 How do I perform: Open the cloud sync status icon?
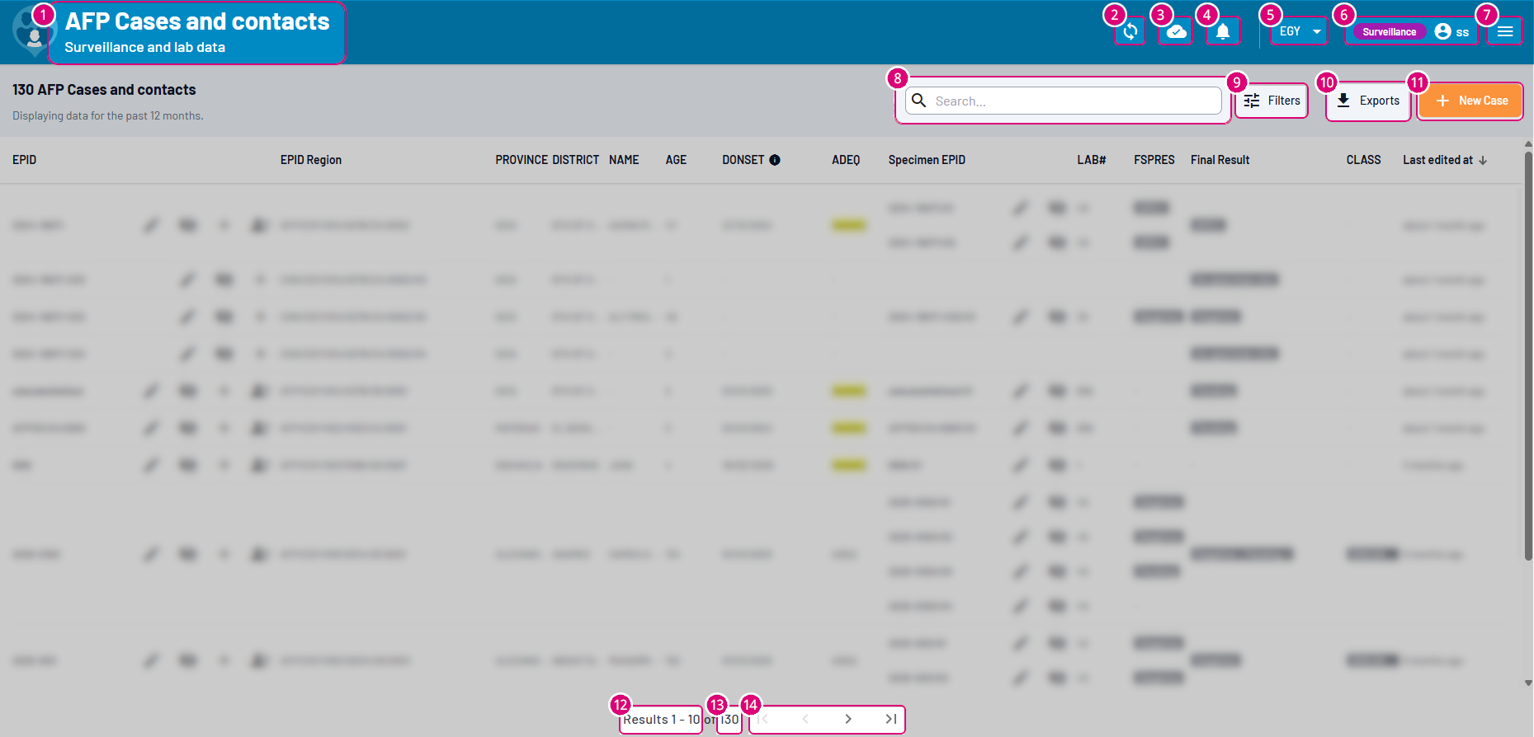pos(1176,31)
